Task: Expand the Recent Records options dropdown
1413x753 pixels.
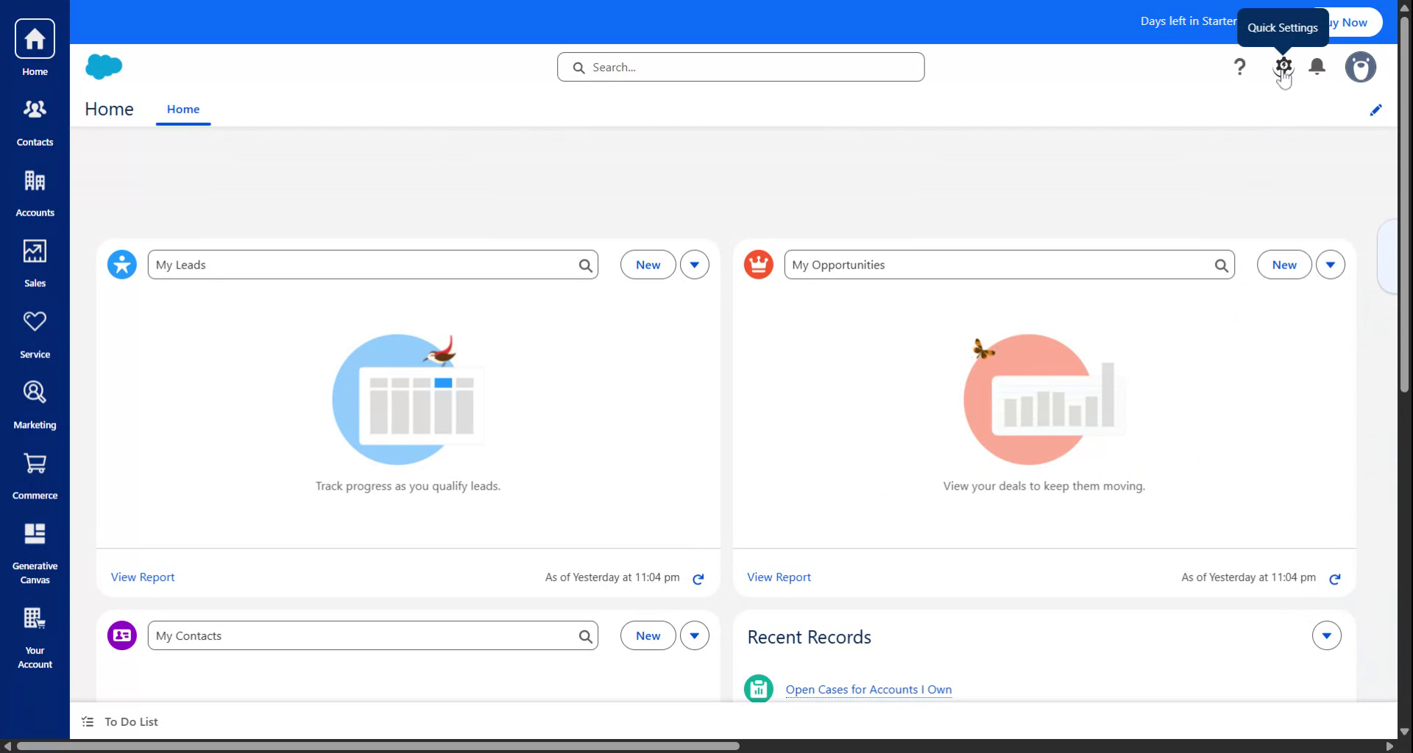Action: [1326, 635]
